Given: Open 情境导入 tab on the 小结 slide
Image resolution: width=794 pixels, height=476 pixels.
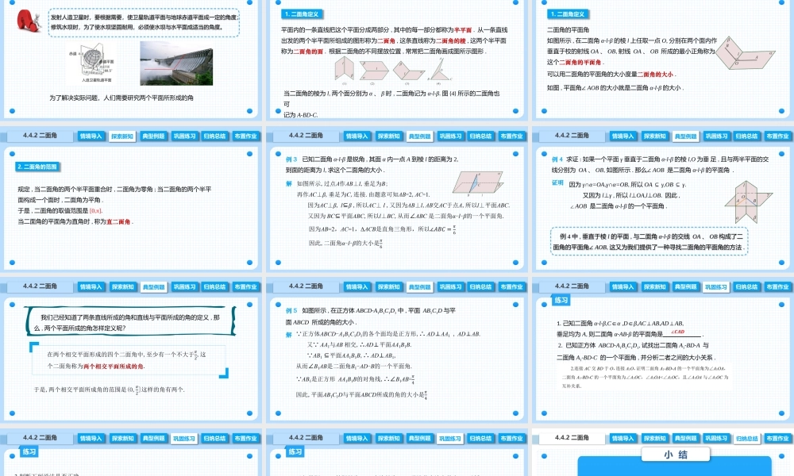Looking at the screenshot, I should click(x=622, y=438).
